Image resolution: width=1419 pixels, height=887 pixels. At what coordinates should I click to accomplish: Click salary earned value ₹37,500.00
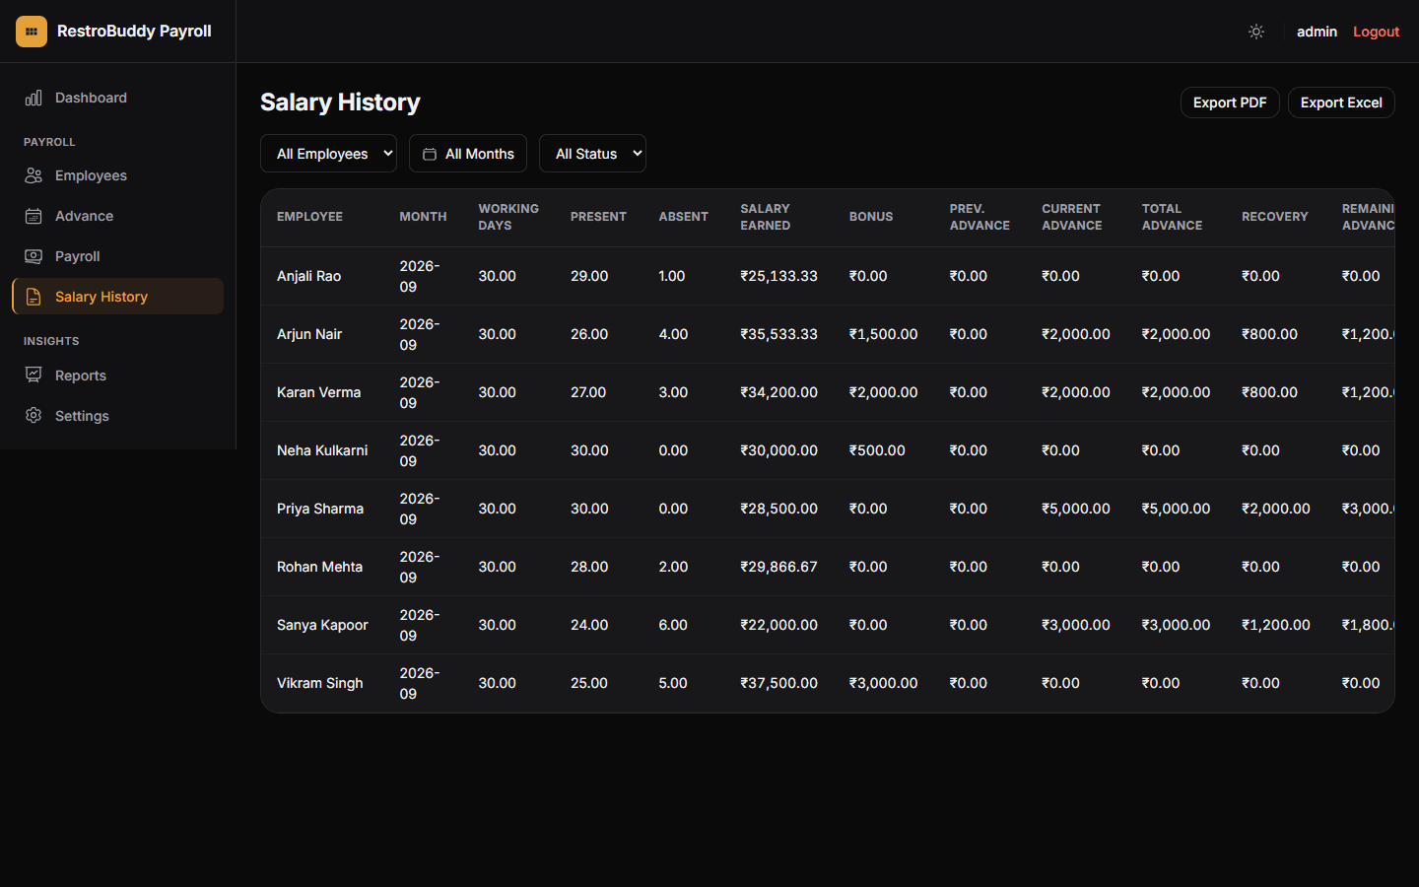click(778, 683)
